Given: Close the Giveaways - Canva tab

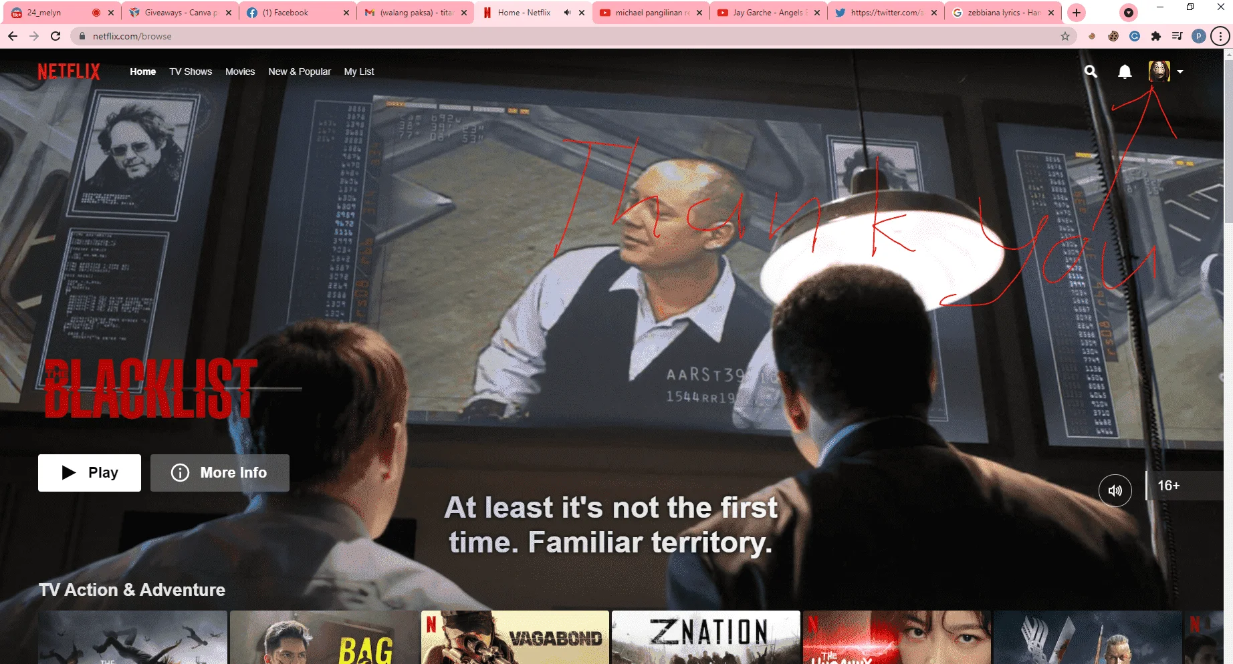Looking at the screenshot, I should tap(229, 13).
